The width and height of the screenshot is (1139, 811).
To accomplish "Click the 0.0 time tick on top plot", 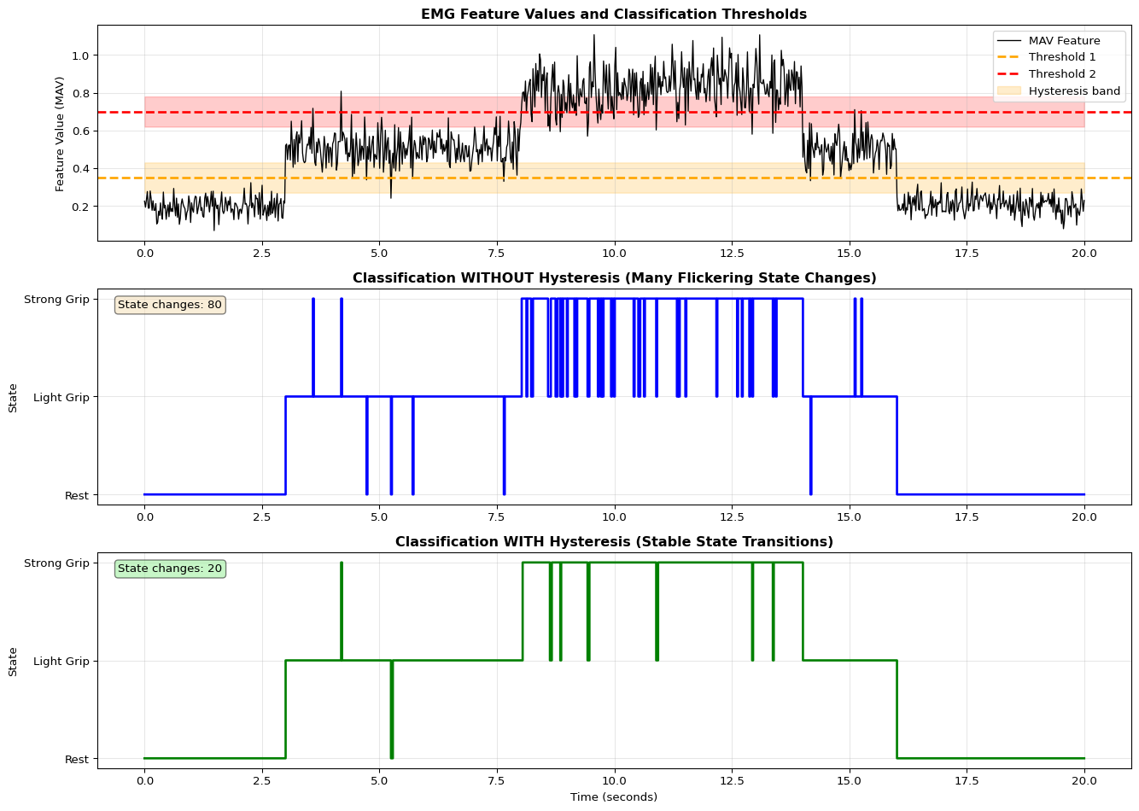I will pyautogui.click(x=144, y=254).
